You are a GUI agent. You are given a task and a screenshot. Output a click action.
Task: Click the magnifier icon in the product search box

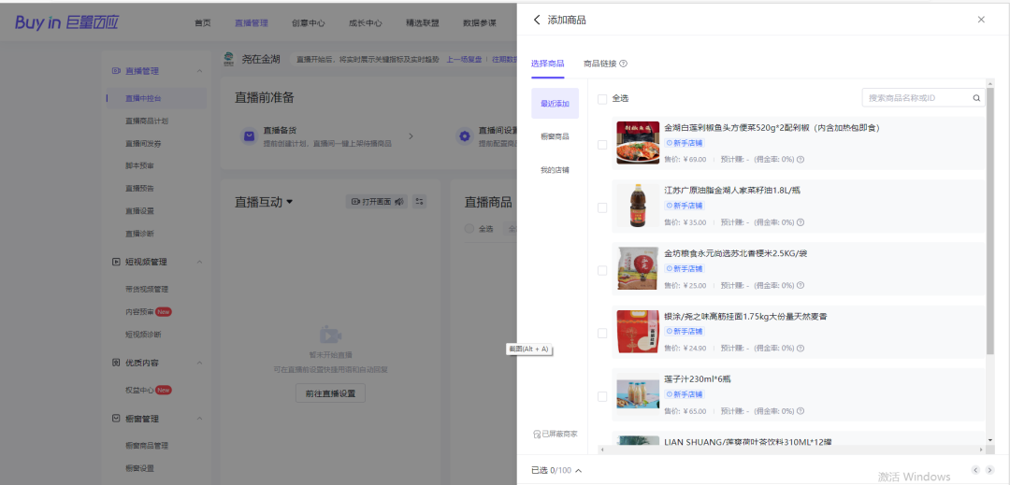(x=976, y=98)
